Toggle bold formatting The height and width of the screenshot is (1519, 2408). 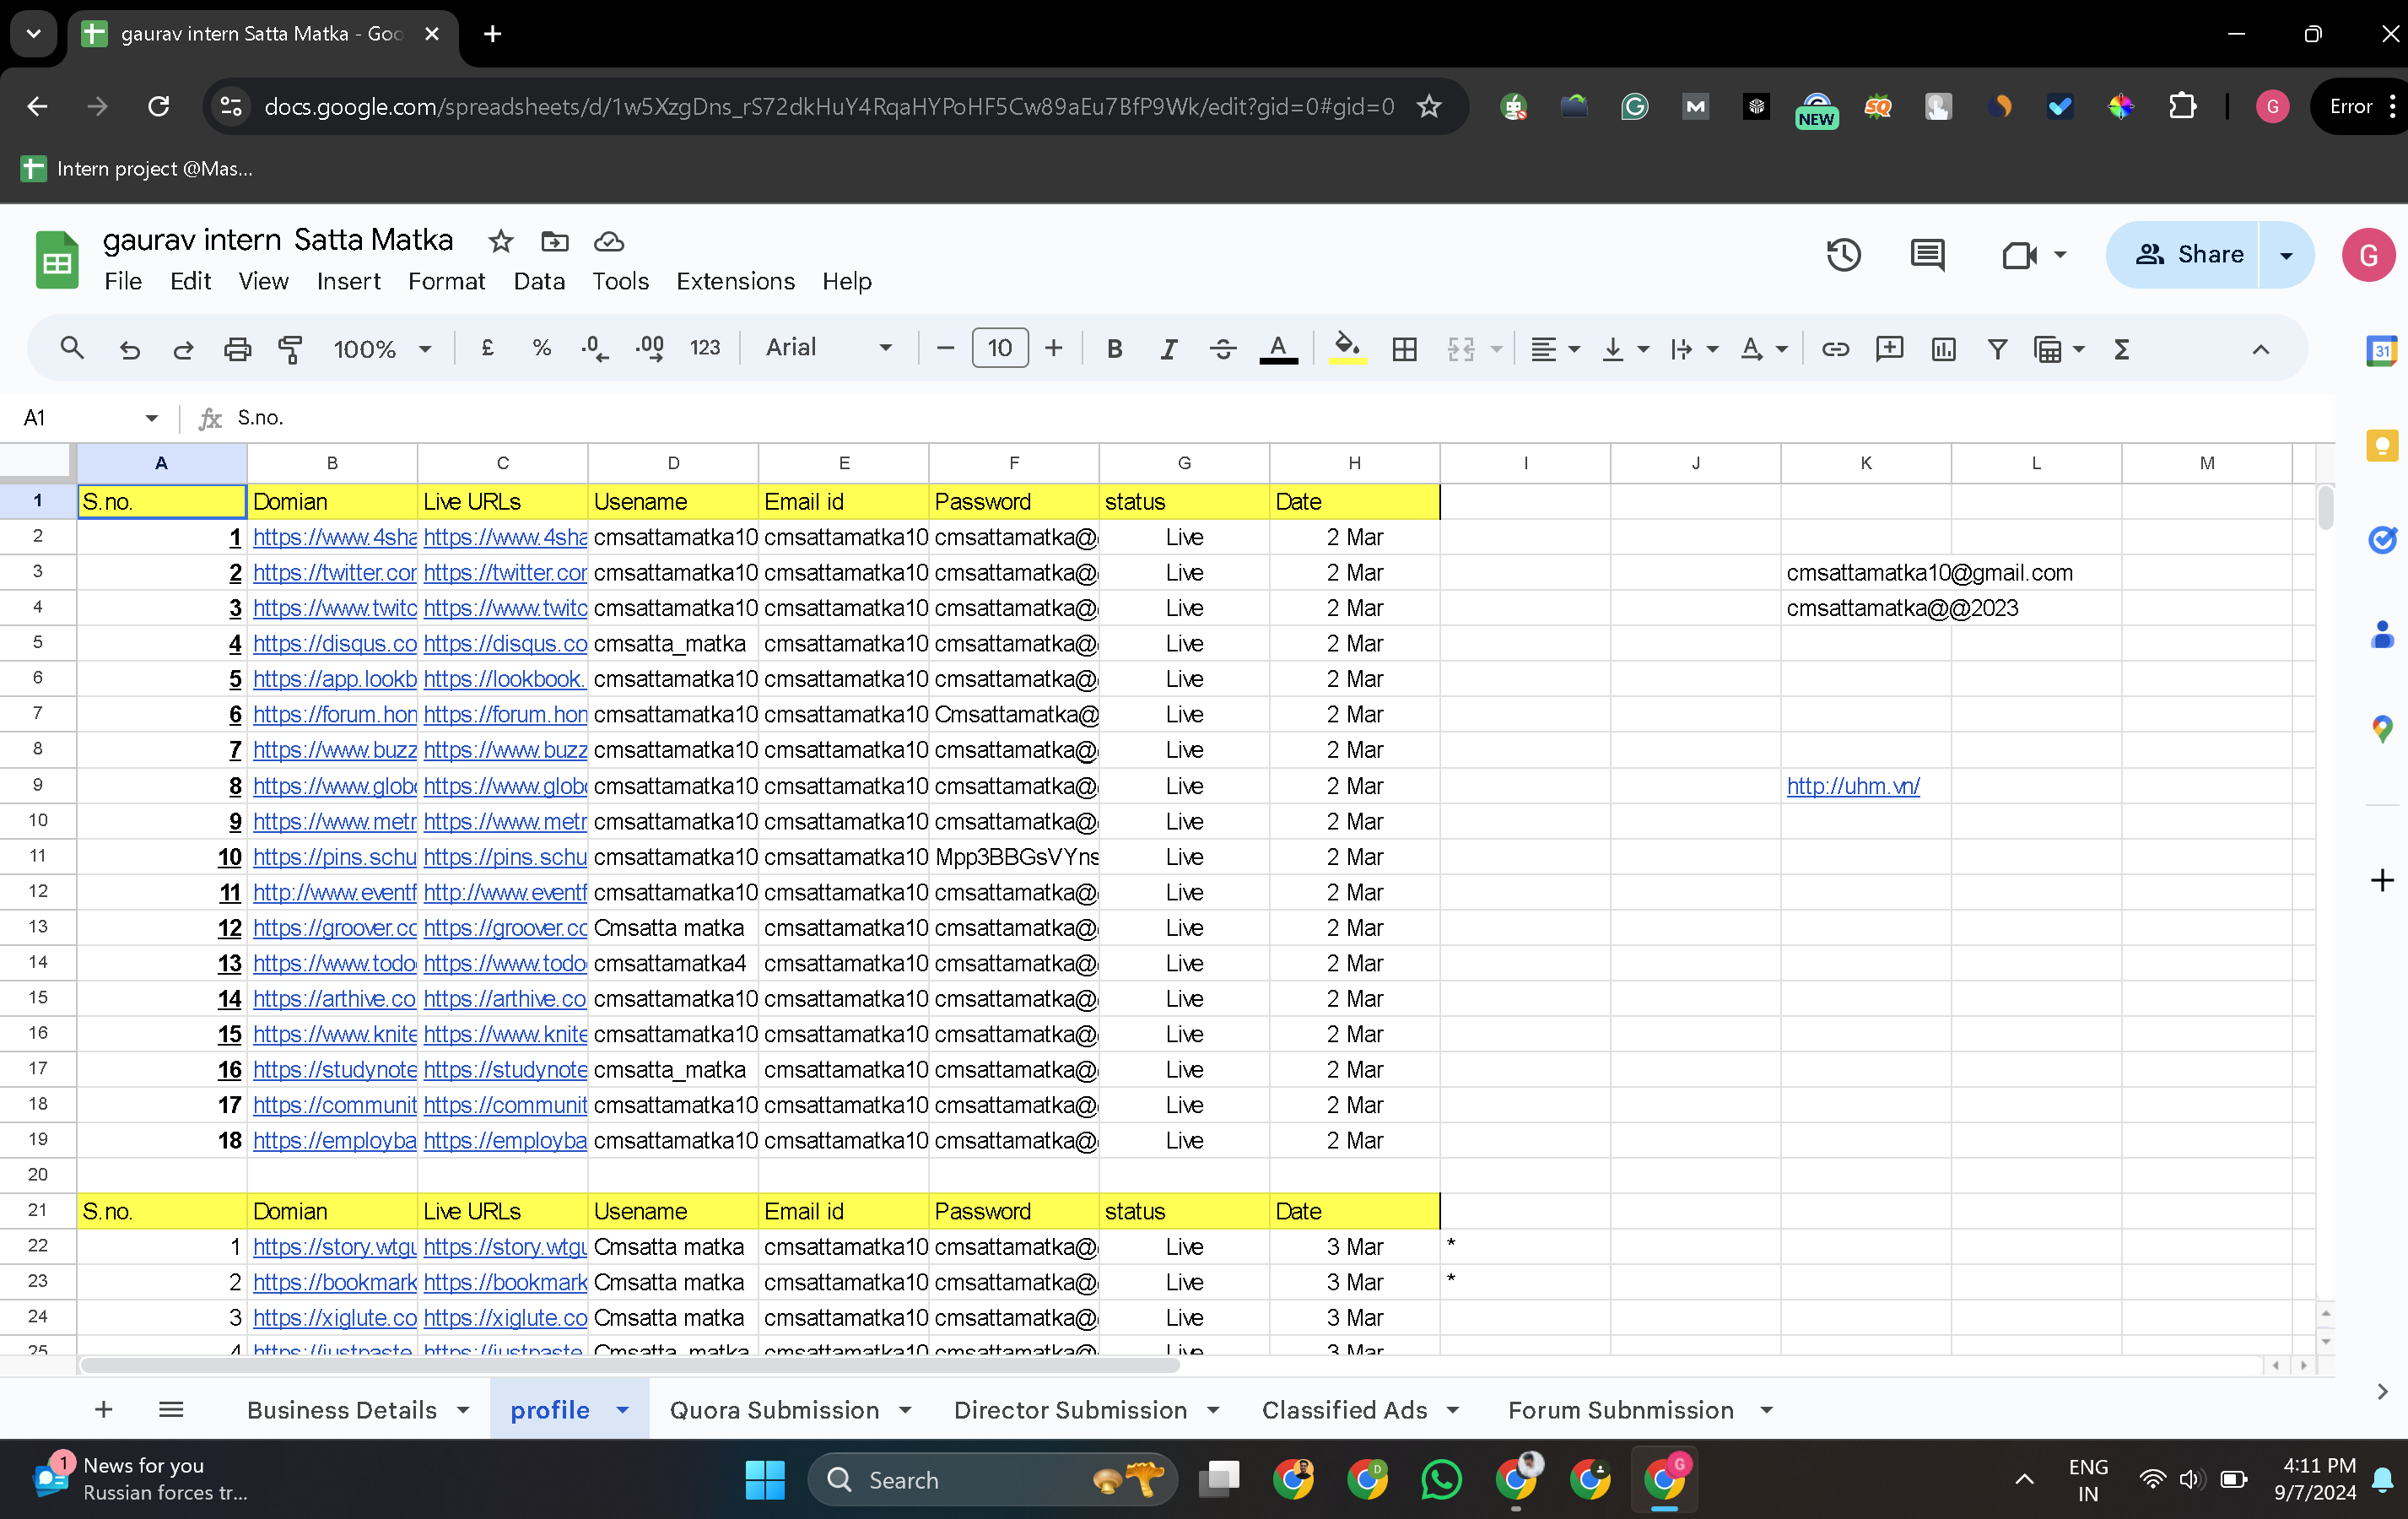pyautogui.click(x=1114, y=349)
